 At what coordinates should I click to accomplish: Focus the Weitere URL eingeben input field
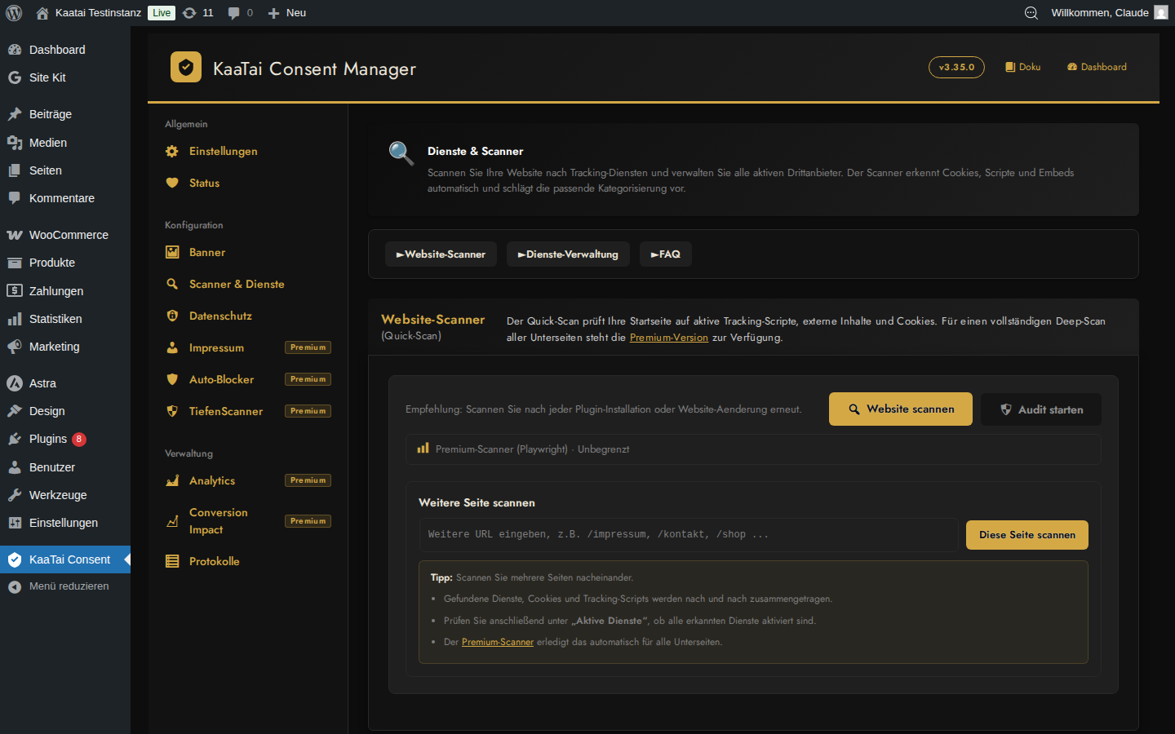(x=689, y=535)
